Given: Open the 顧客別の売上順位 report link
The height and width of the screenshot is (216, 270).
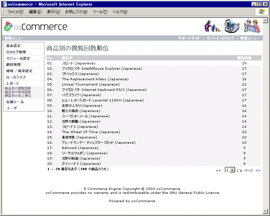Looking at the screenshot, I should 18,96.
